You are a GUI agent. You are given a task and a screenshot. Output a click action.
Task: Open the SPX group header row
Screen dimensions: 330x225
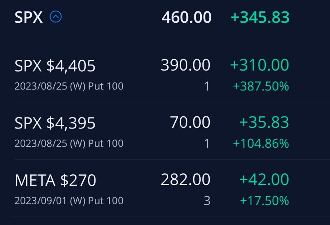[x=29, y=17]
